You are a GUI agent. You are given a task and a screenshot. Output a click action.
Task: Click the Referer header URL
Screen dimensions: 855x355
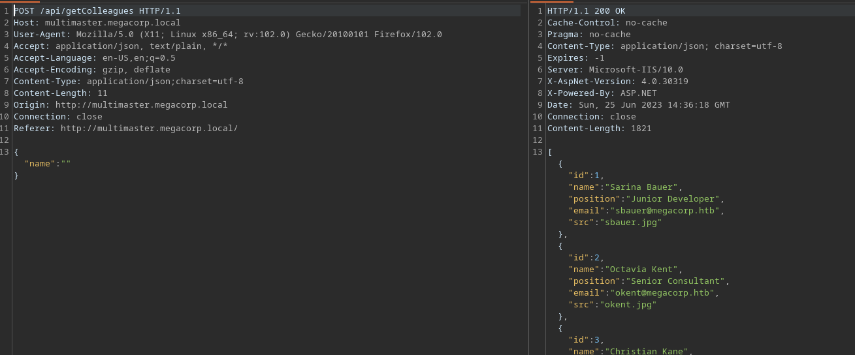tap(150, 129)
